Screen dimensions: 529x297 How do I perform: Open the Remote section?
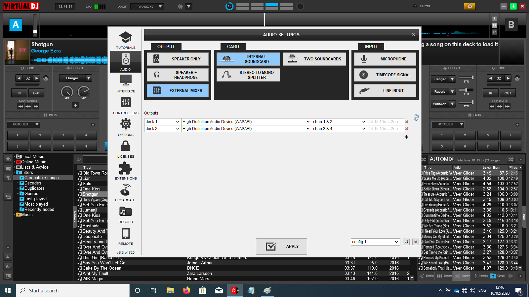[x=126, y=236]
